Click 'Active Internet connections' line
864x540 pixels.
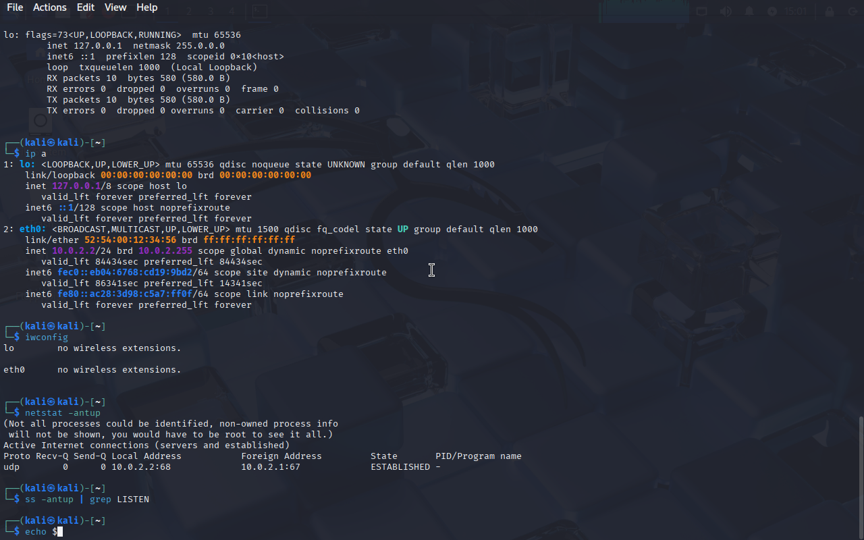[x=146, y=446]
